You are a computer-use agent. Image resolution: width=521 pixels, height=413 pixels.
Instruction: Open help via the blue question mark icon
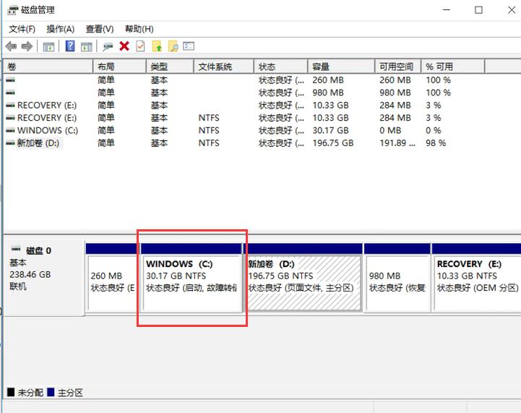70,46
